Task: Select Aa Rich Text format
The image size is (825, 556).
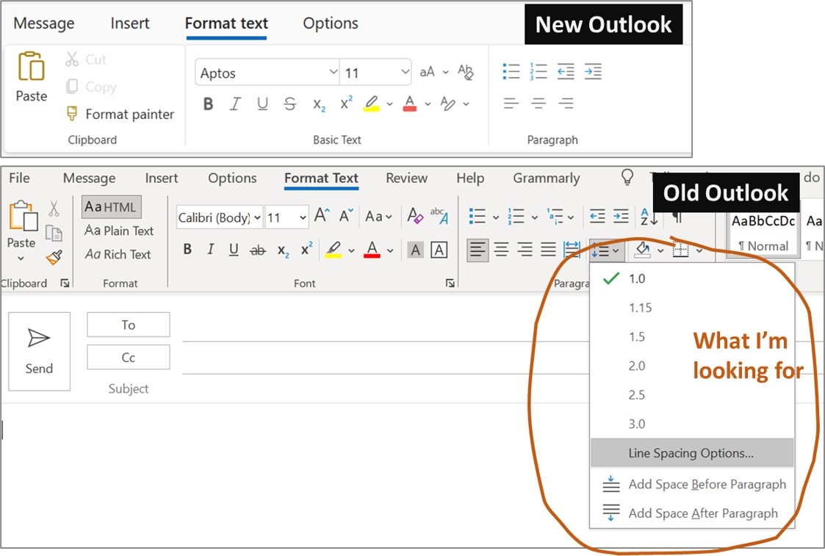Action: pyautogui.click(x=118, y=254)
